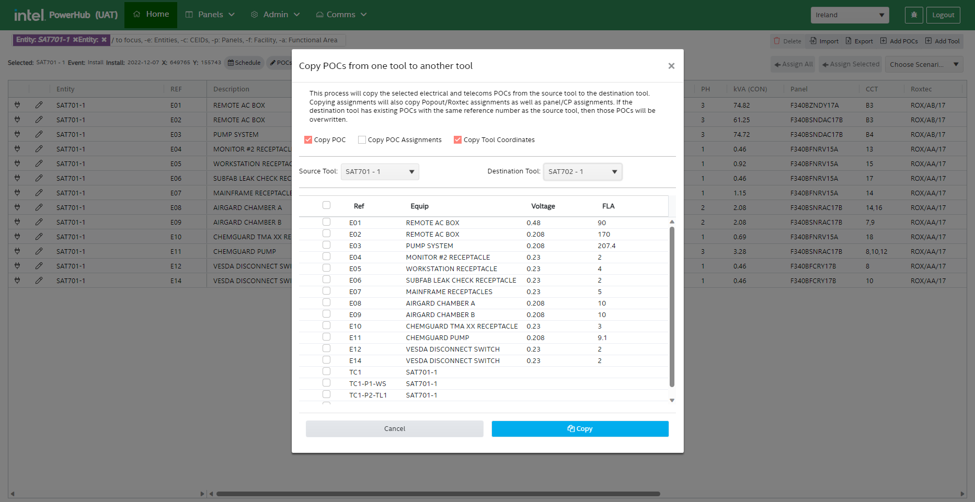The image size is (975, 502).
Task: Open the Ireland site dropdown
Action: (850, 15)
